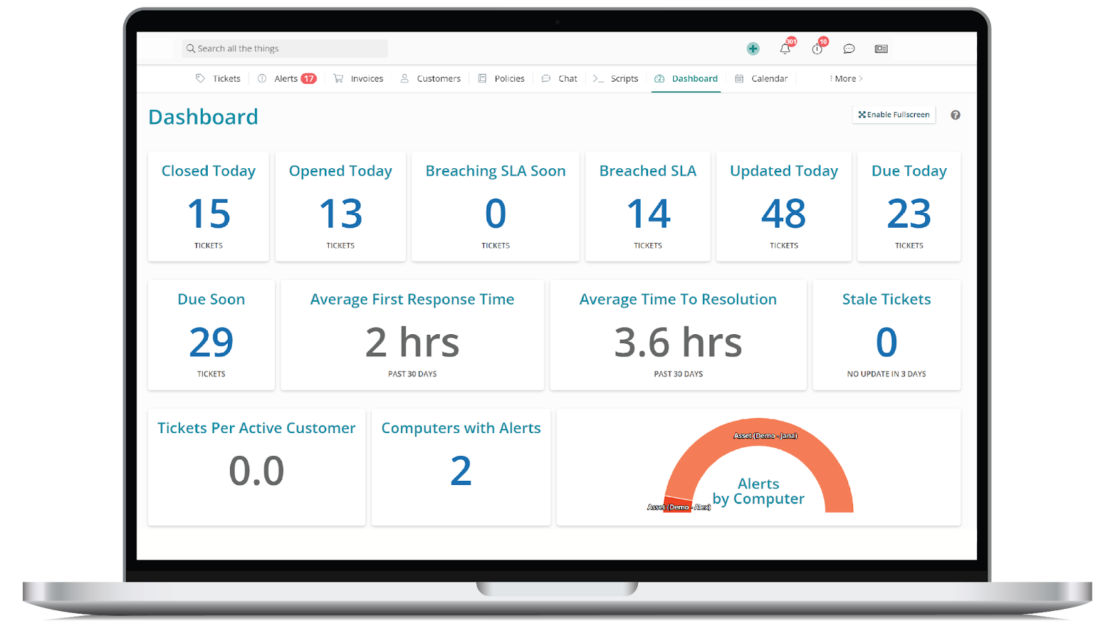Click the Due Today ticket count

[x=909, y=214]
